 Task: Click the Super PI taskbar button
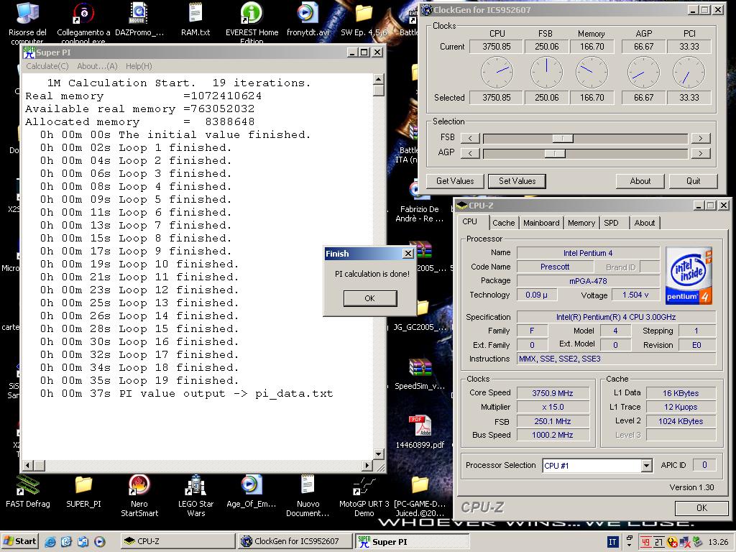click(413, 541)
